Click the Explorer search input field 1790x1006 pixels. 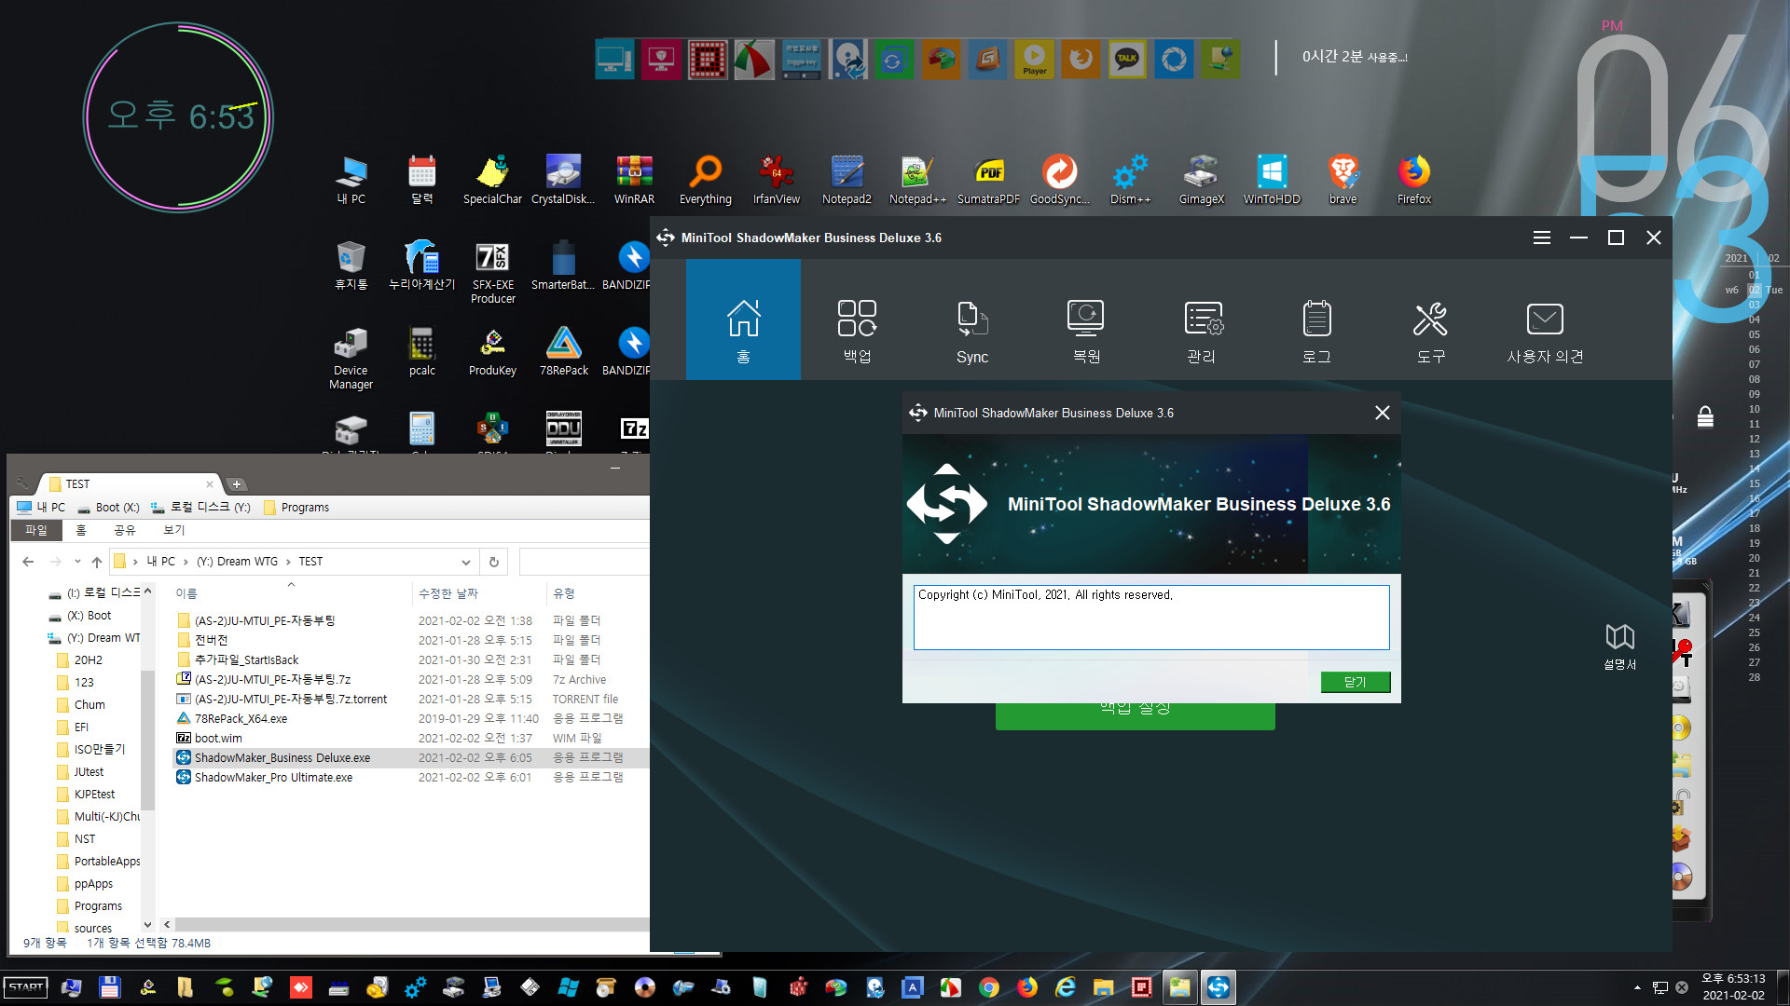pyautogui.click(x=584, y=562)
